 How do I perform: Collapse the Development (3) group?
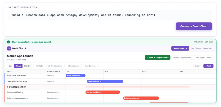click(17, 87)
